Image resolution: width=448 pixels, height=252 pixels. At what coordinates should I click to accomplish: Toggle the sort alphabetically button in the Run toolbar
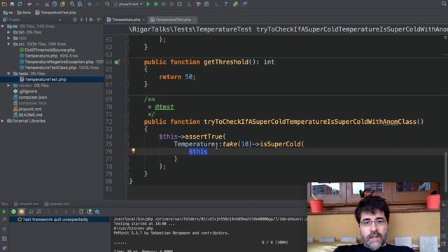click(31, 211)
